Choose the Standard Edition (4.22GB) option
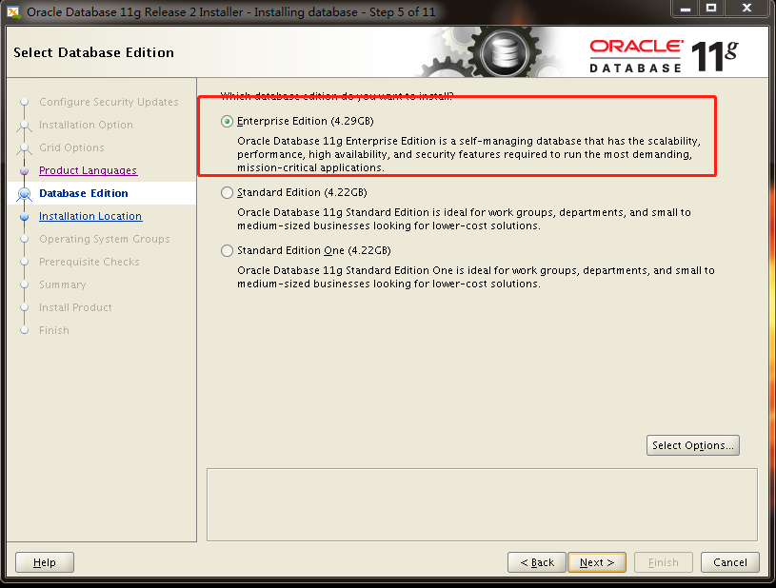 (227, 192)
